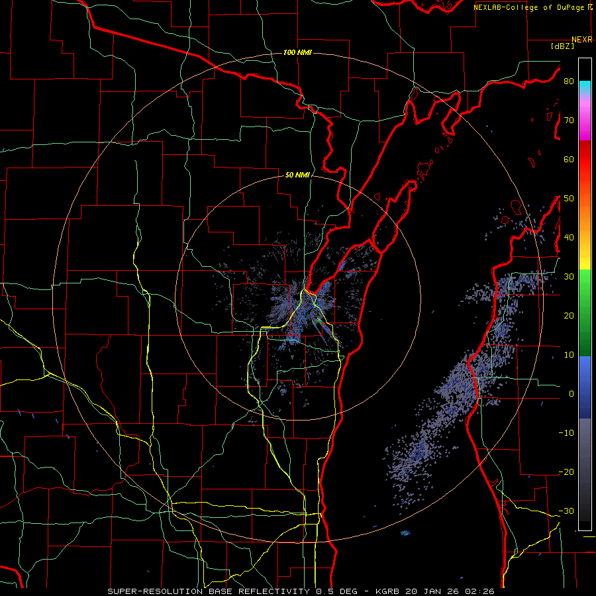The width and height of the screenshot is (596, 596).
Task: Click the 30 dBZ scale value
Action: tap(569, 277)
